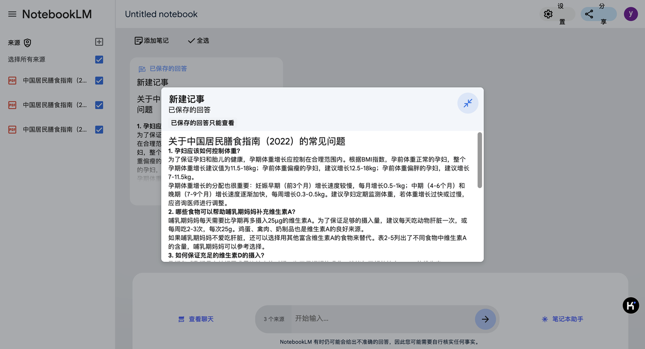Click the send arrow button
This screenshot has width=645, height=349.
[485, 319]
